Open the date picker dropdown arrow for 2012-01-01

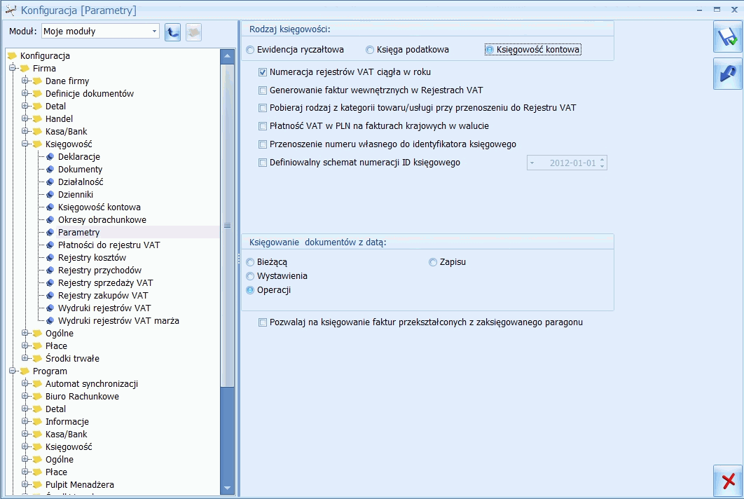[x=532, y=163]
